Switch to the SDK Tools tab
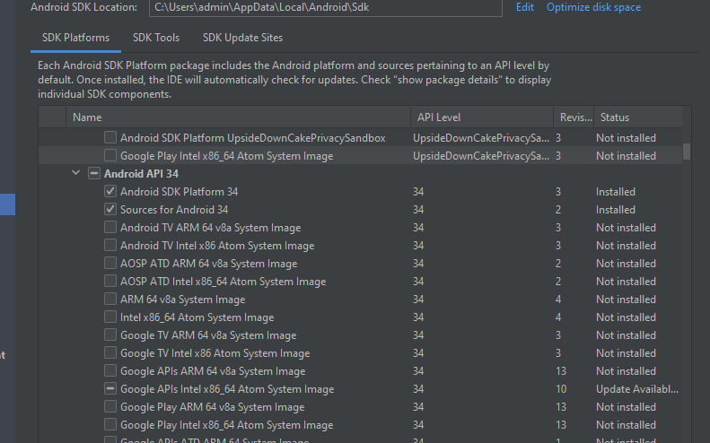The image size is (710, 443). [156, 38]
